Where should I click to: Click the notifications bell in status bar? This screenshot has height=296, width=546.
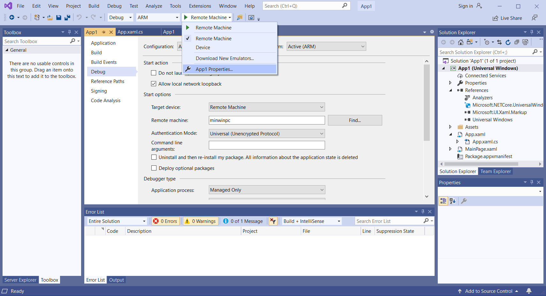(x=529, y=291)
